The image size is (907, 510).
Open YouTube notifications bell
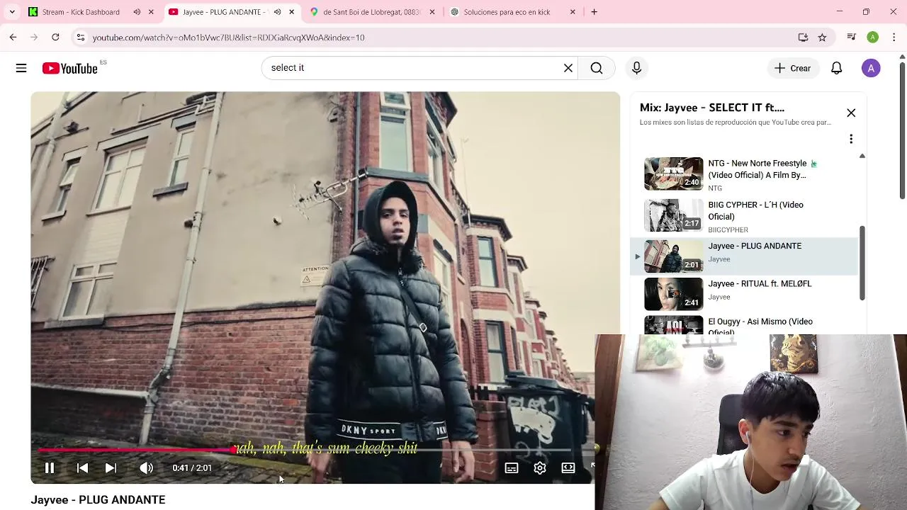coord(837,68)
